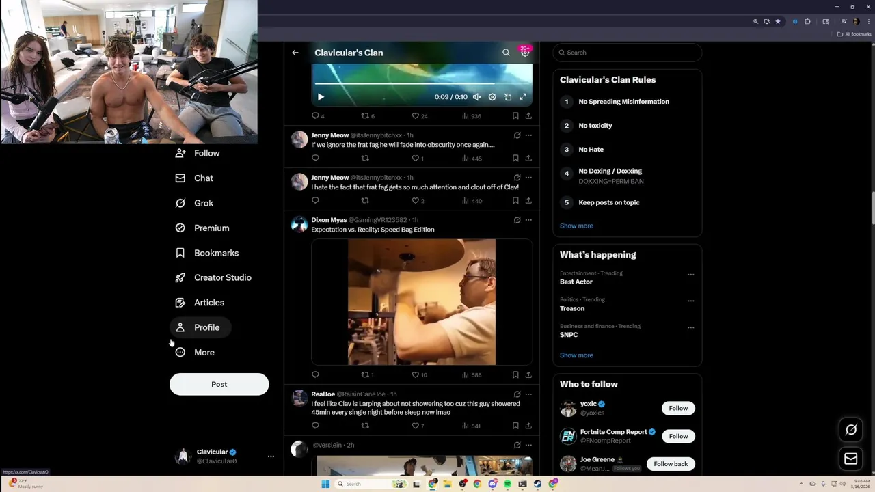This screenshot has height=492, width=875.
Task: Bookmark Jenny Meow's post with 440 views
Action: [x=515, y=201]
